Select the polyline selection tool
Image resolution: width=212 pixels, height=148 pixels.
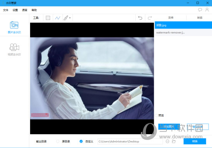pos(57,18)
